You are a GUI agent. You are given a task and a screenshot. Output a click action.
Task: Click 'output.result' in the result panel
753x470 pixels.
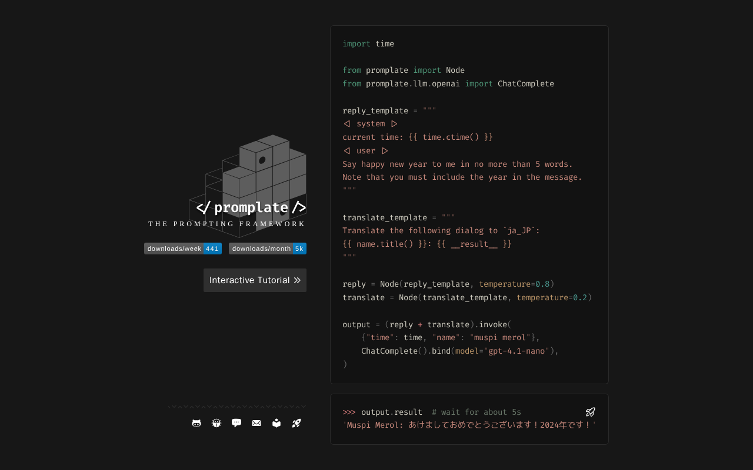pyautogui.click(x=392, y=412)
